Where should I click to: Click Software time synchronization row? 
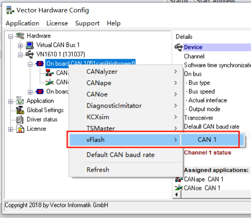217,65
